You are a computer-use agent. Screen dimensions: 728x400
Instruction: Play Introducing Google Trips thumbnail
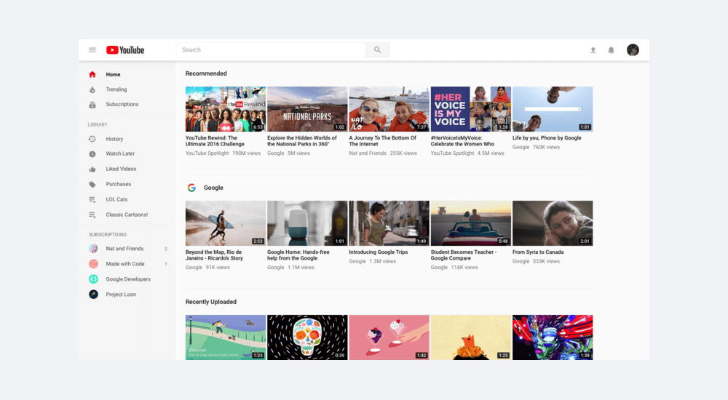(389, 223)
